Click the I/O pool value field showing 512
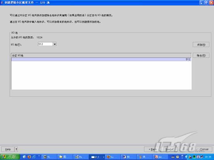The height and width of the screenshot is (160, 214). point(45,44)
